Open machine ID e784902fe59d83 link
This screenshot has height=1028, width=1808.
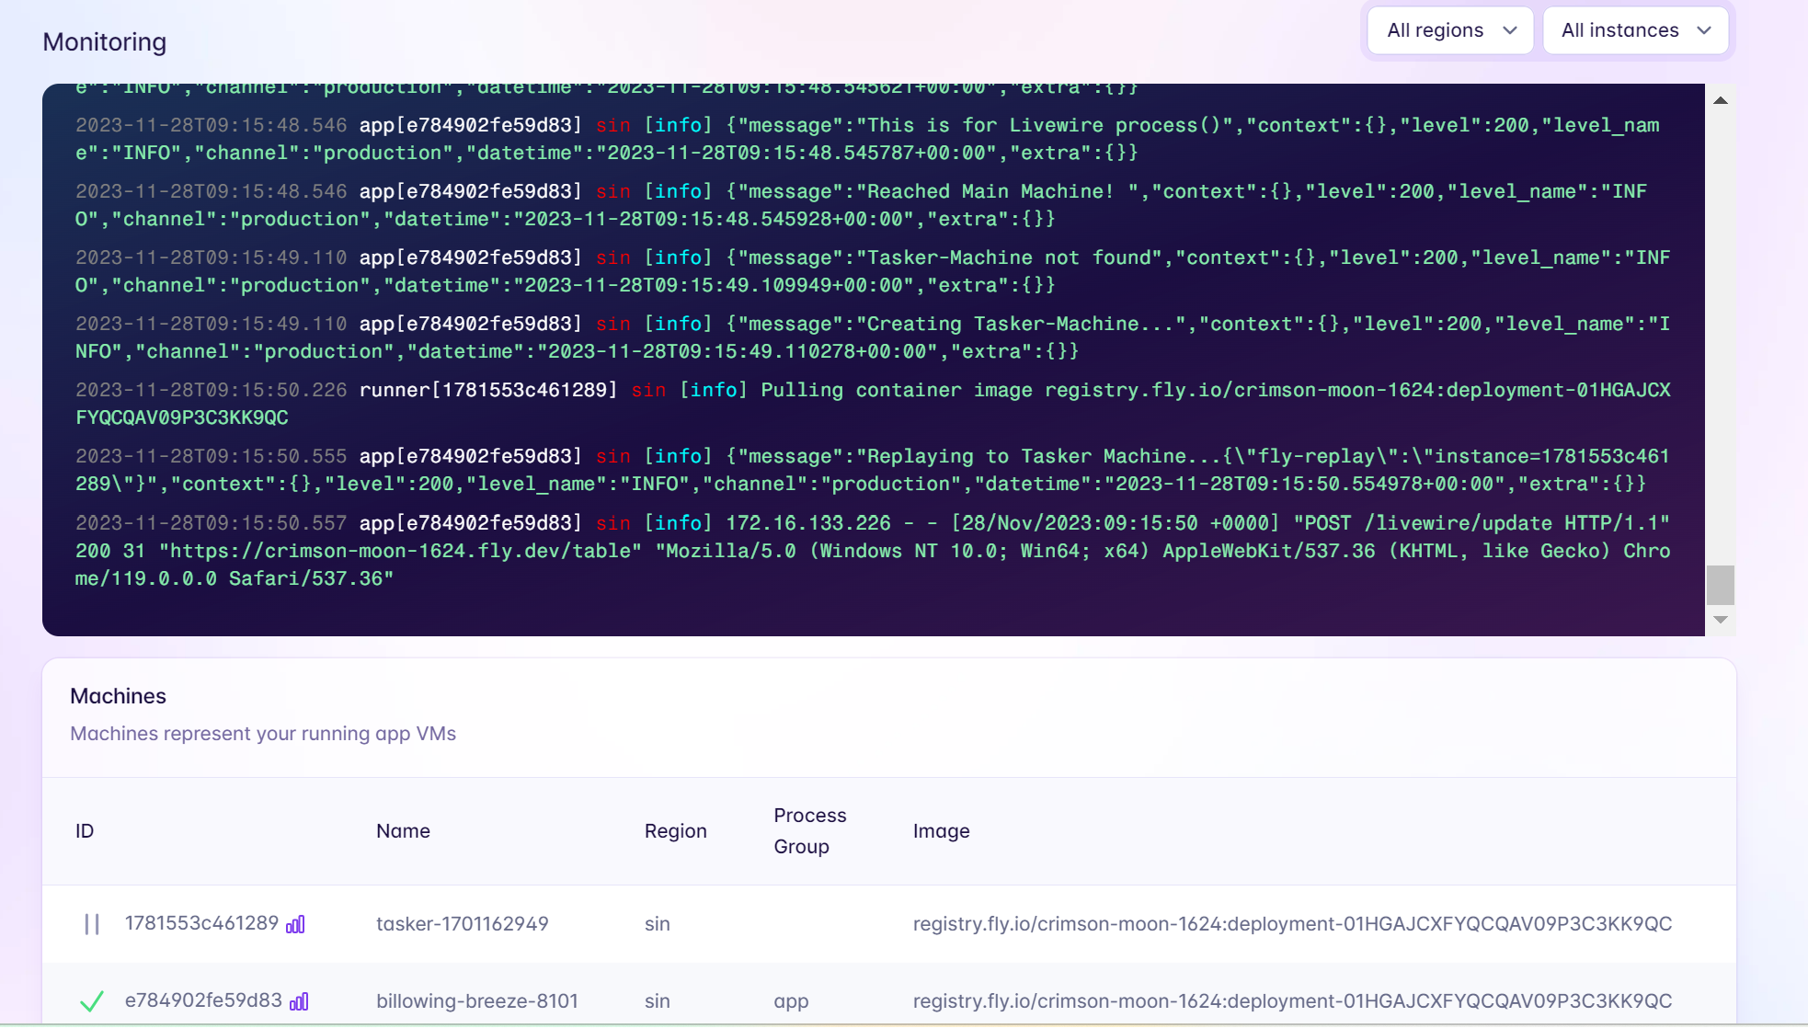coord(203,1000)
